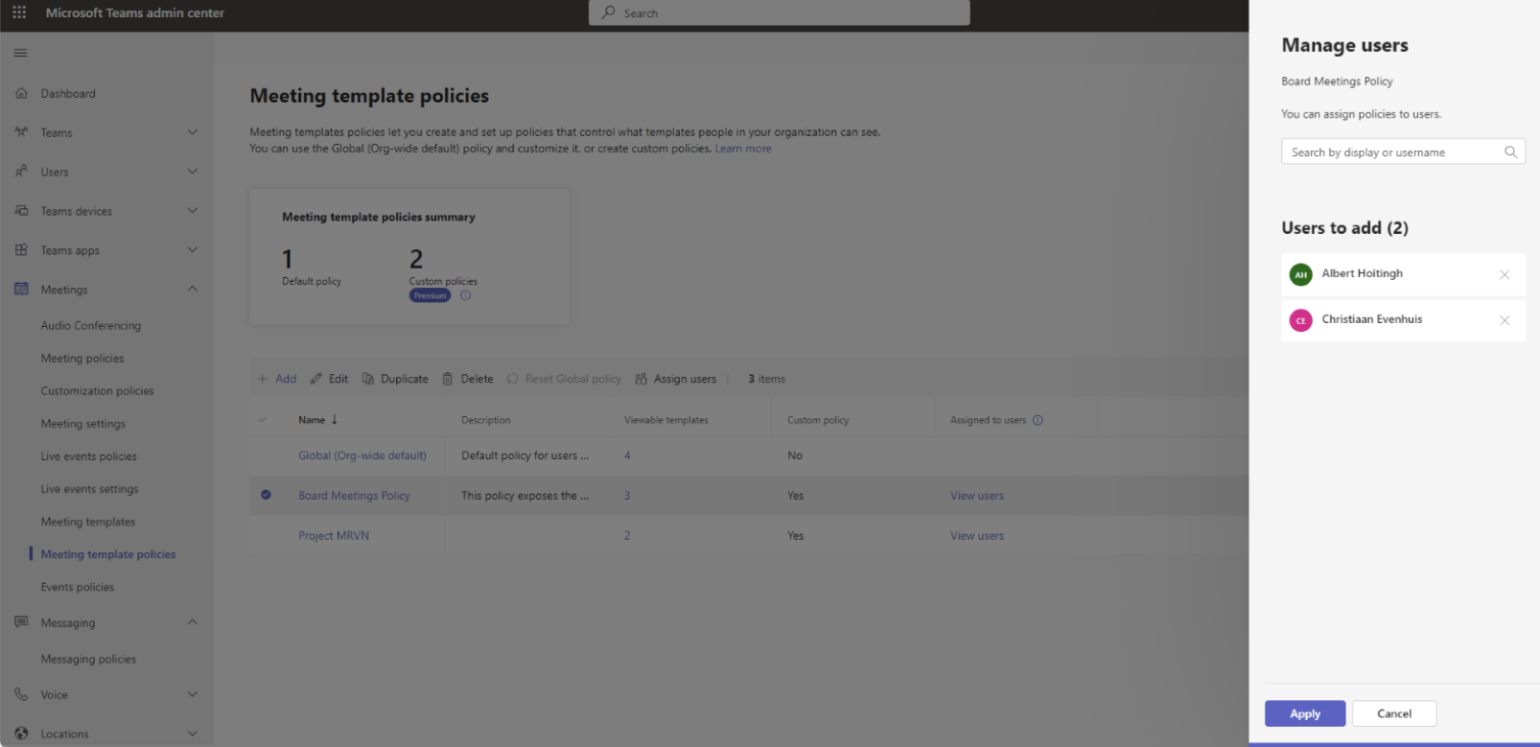Click the Teams sidebar icon

(21, 132)
